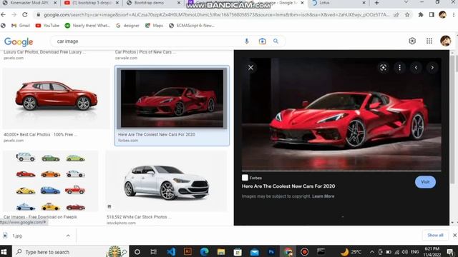Screen dimensions: 458x257
Task: Open a new browser tab
Action: point(377,3)
